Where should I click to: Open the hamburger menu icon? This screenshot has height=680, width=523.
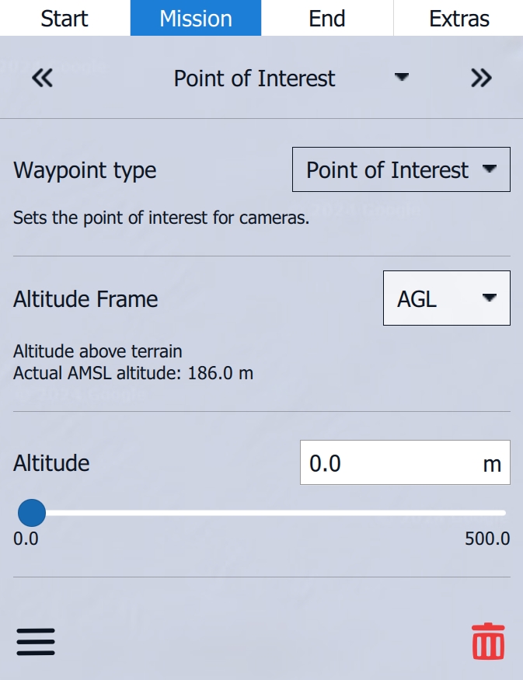[x=36, y=643]
